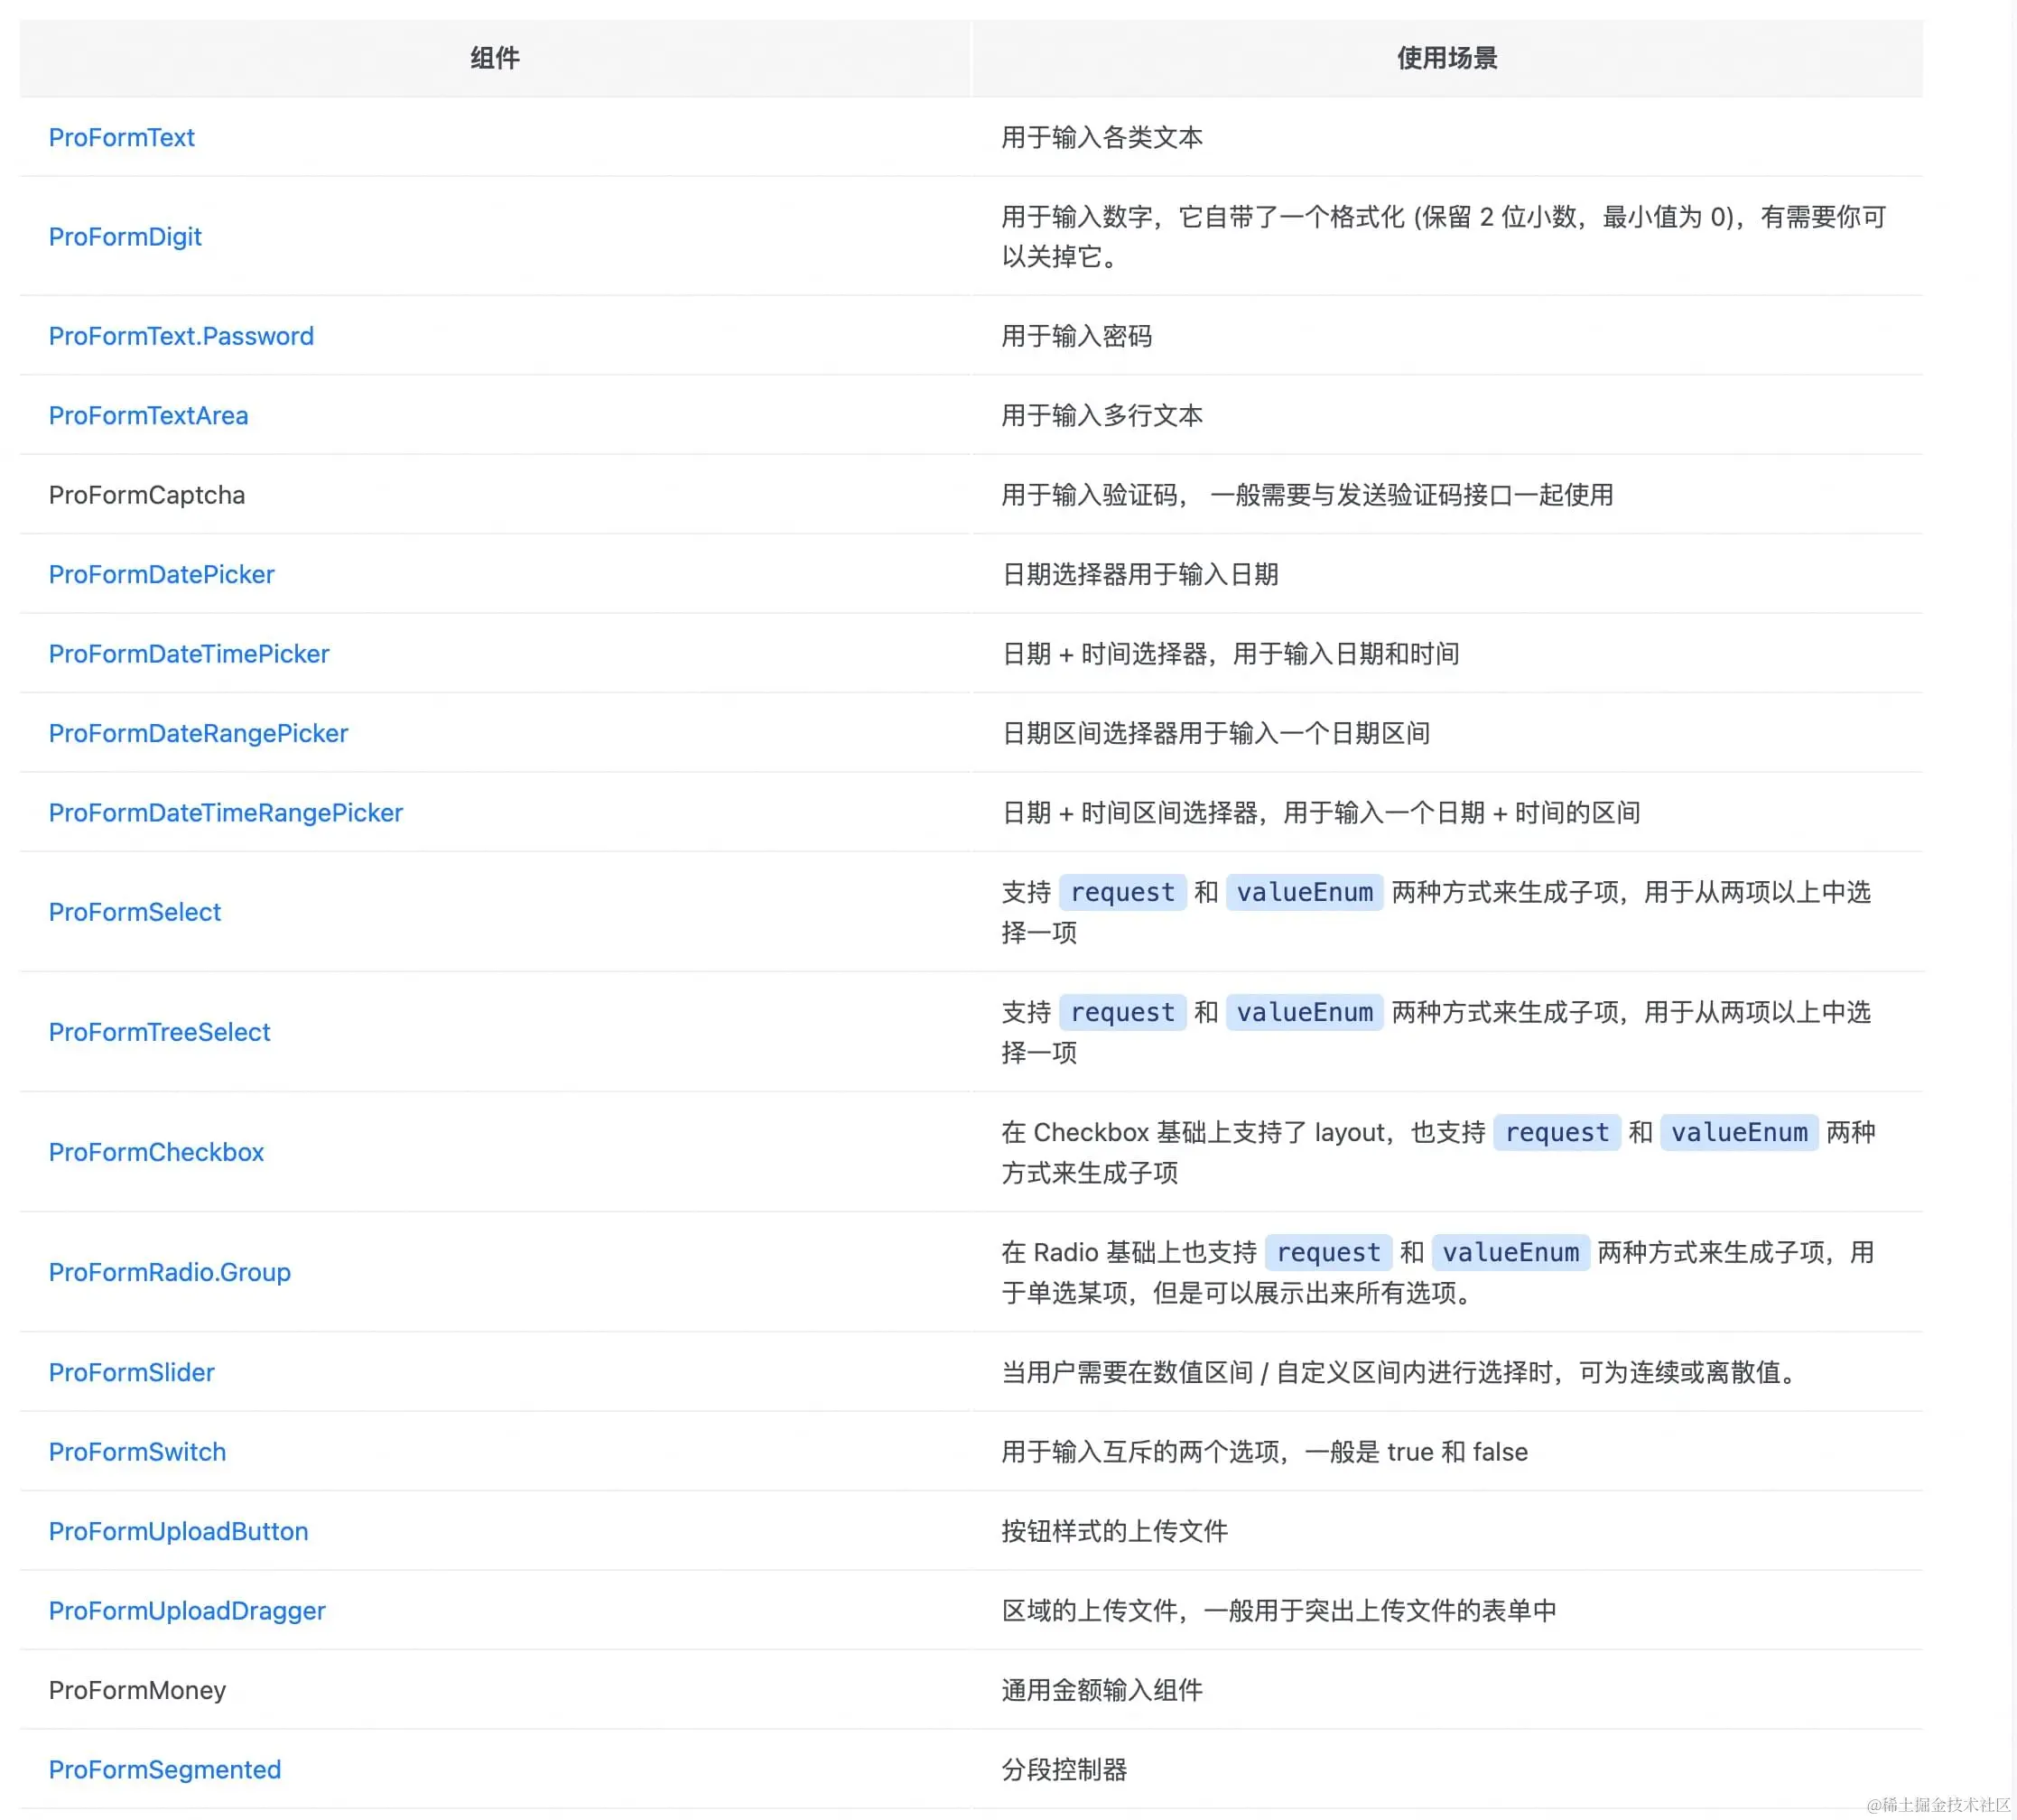The image size is (2017, 1820).
Task: Open the ProFormDatePicker link
Action: pyautogui.click(x=161, y=574)
